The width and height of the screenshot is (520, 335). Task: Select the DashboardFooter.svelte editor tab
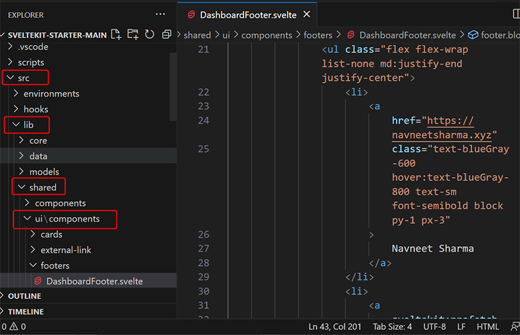point(248,14)
